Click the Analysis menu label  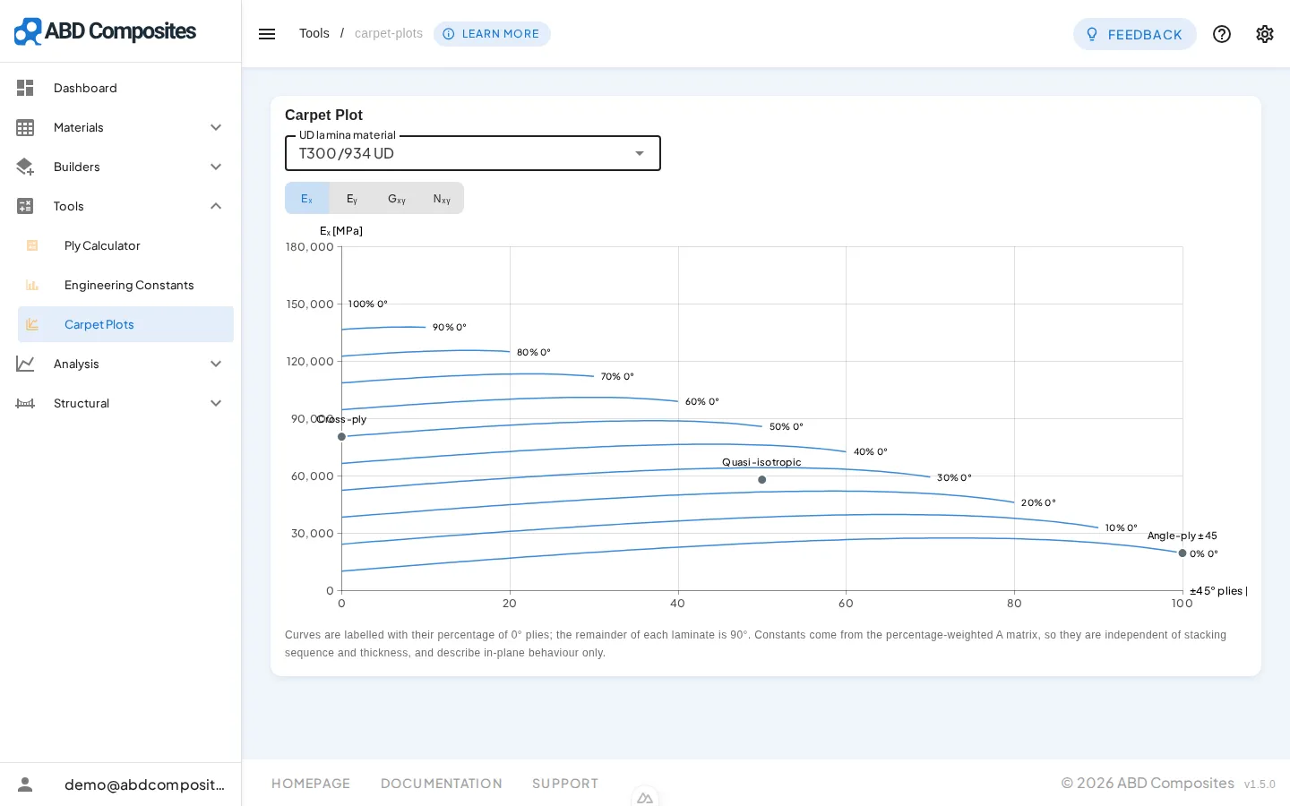pyautogui.click(x=76, y=364)
